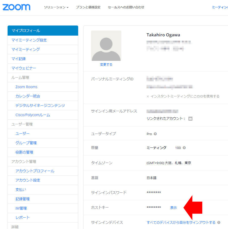Click help icon next to sign-out link

[x=219, y=222]
